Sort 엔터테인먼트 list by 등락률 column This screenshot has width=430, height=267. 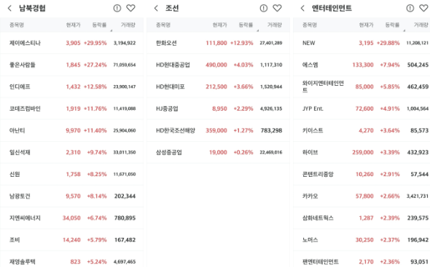point(392,25)
